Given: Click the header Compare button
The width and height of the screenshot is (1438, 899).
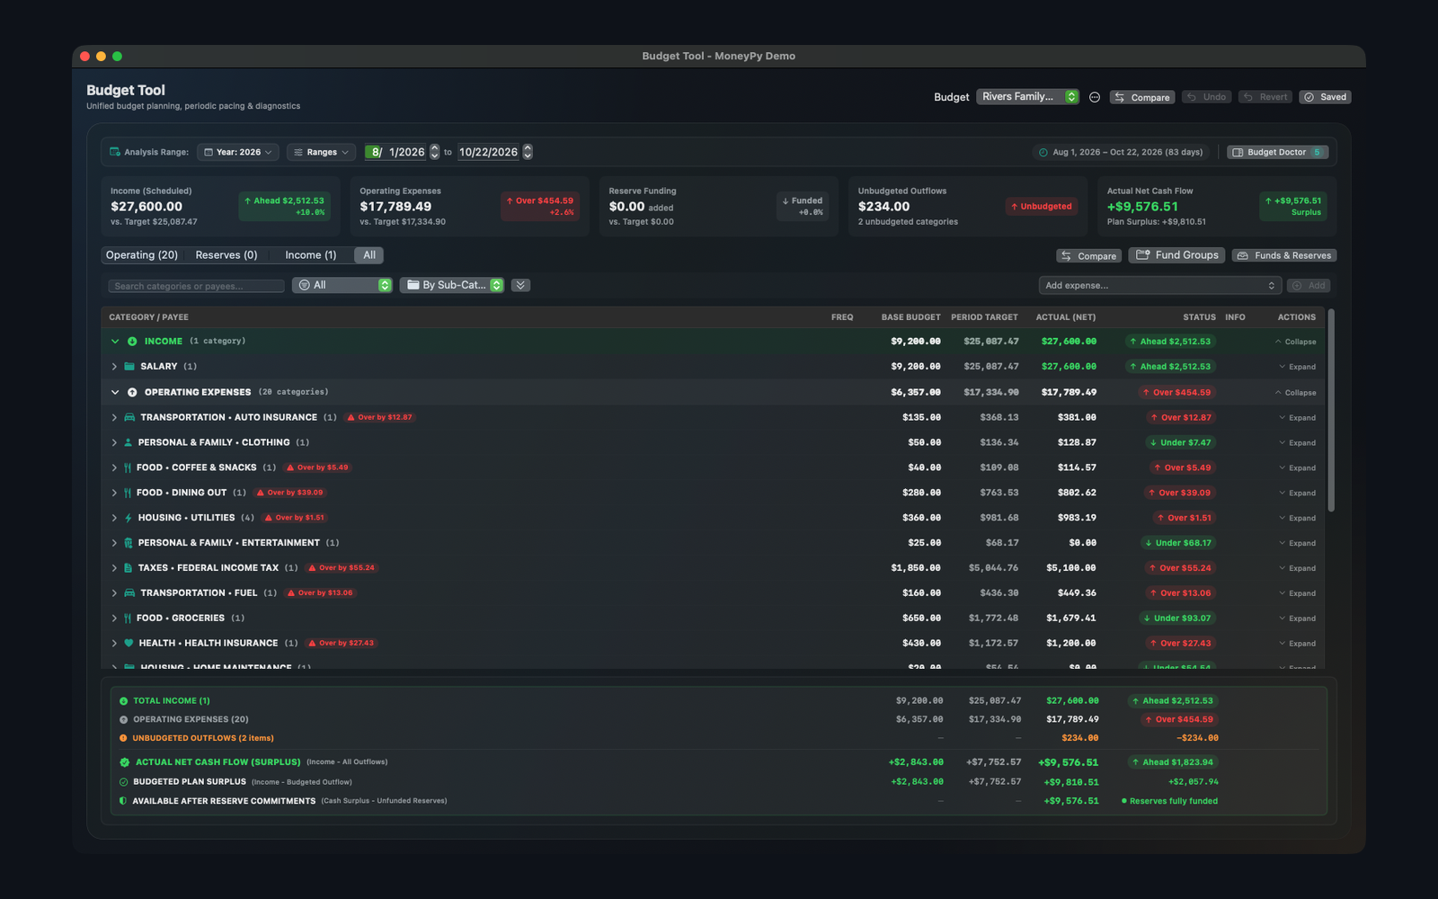Looking at the screenshot, I should 1141,97.
